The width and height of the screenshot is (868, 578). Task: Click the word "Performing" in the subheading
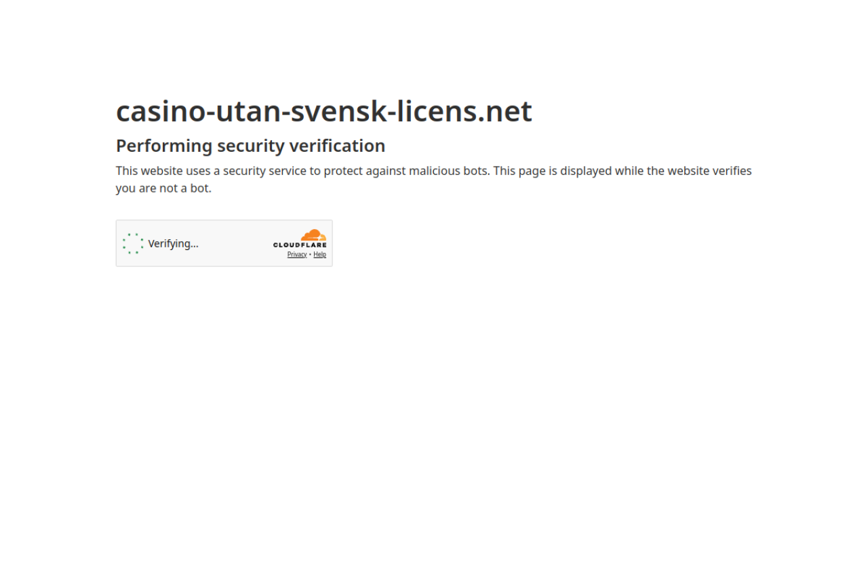(164, 146)
